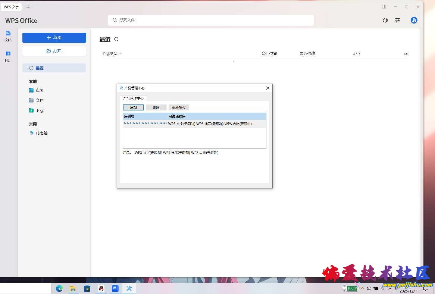Viewport: 435px width, 294px height.
Task: Open the 下载 folder in sidebar
Action: coord(40,111)
